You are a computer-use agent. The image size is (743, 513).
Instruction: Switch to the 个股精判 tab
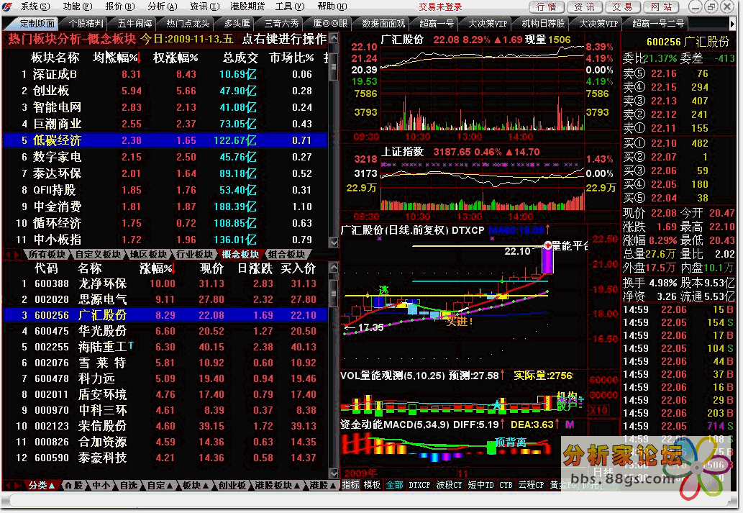pyautogui.click(x=86, y=23)
